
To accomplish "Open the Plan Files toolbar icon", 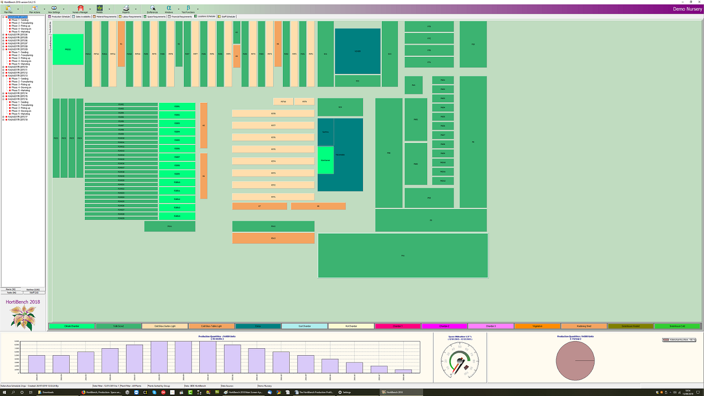I will click(8, 8).
